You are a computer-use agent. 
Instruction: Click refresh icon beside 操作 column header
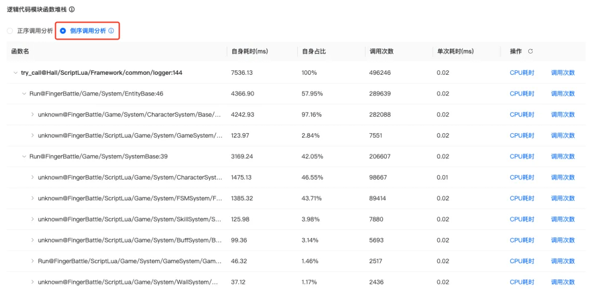530,51
